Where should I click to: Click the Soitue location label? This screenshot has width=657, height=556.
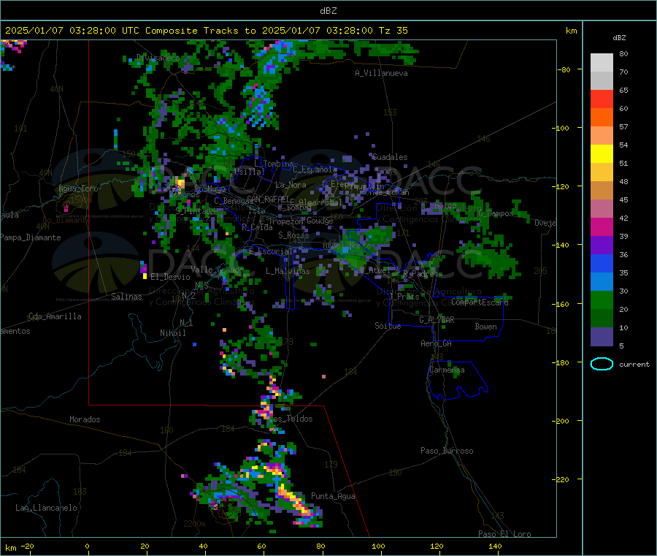(x=388, y=326)
